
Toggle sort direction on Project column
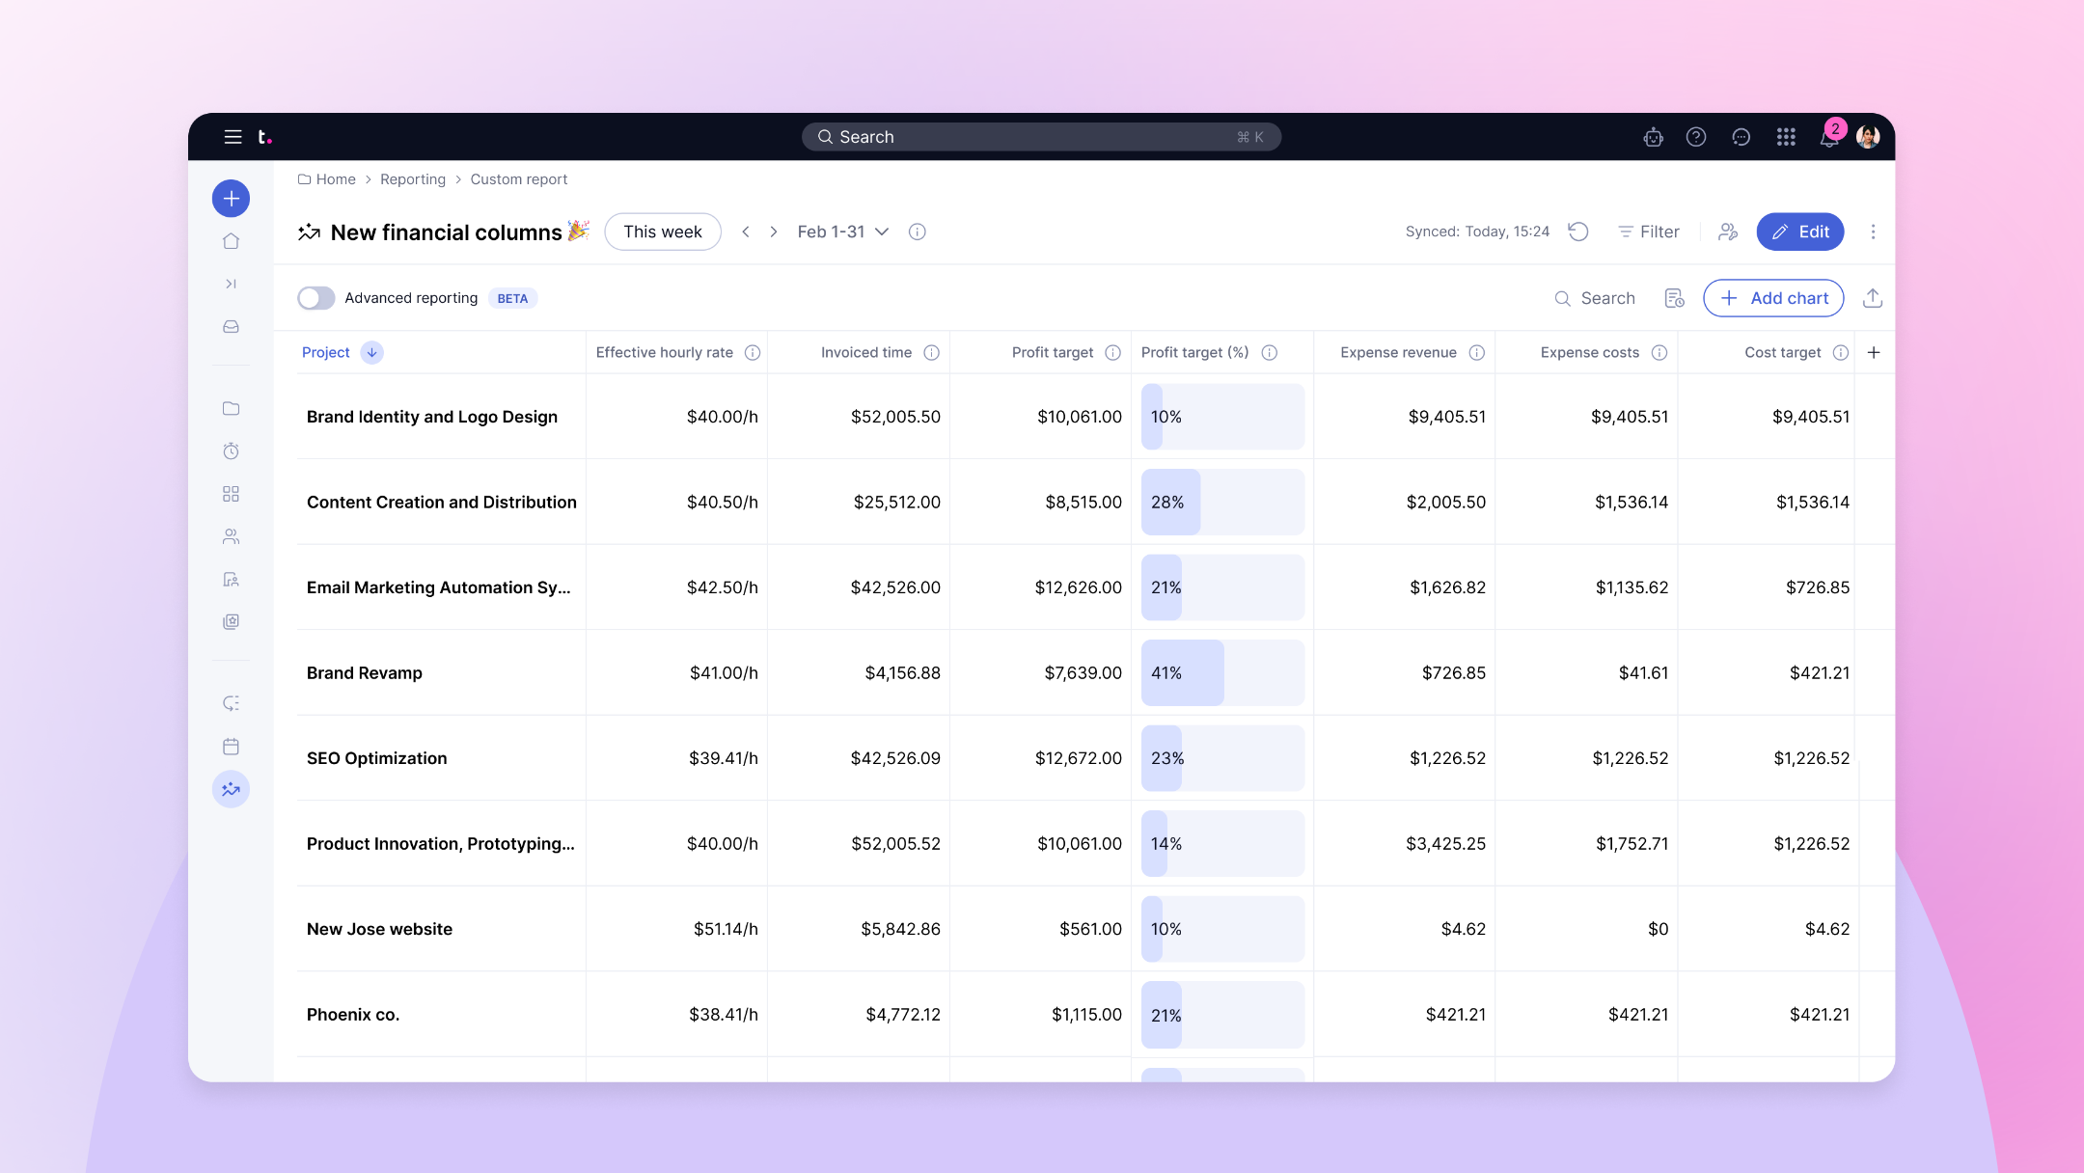[371, 353]
